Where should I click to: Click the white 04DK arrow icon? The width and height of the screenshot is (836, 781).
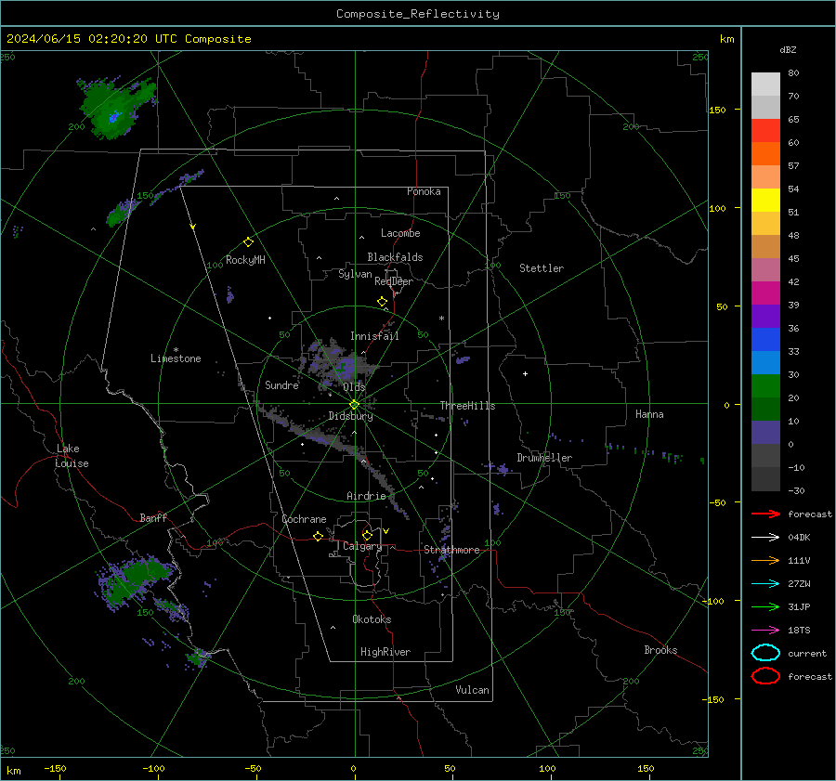(765, 538)
